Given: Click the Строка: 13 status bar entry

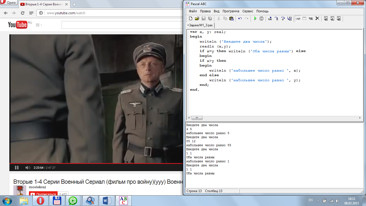Looking at the screenshot, I should click(194, 191).
